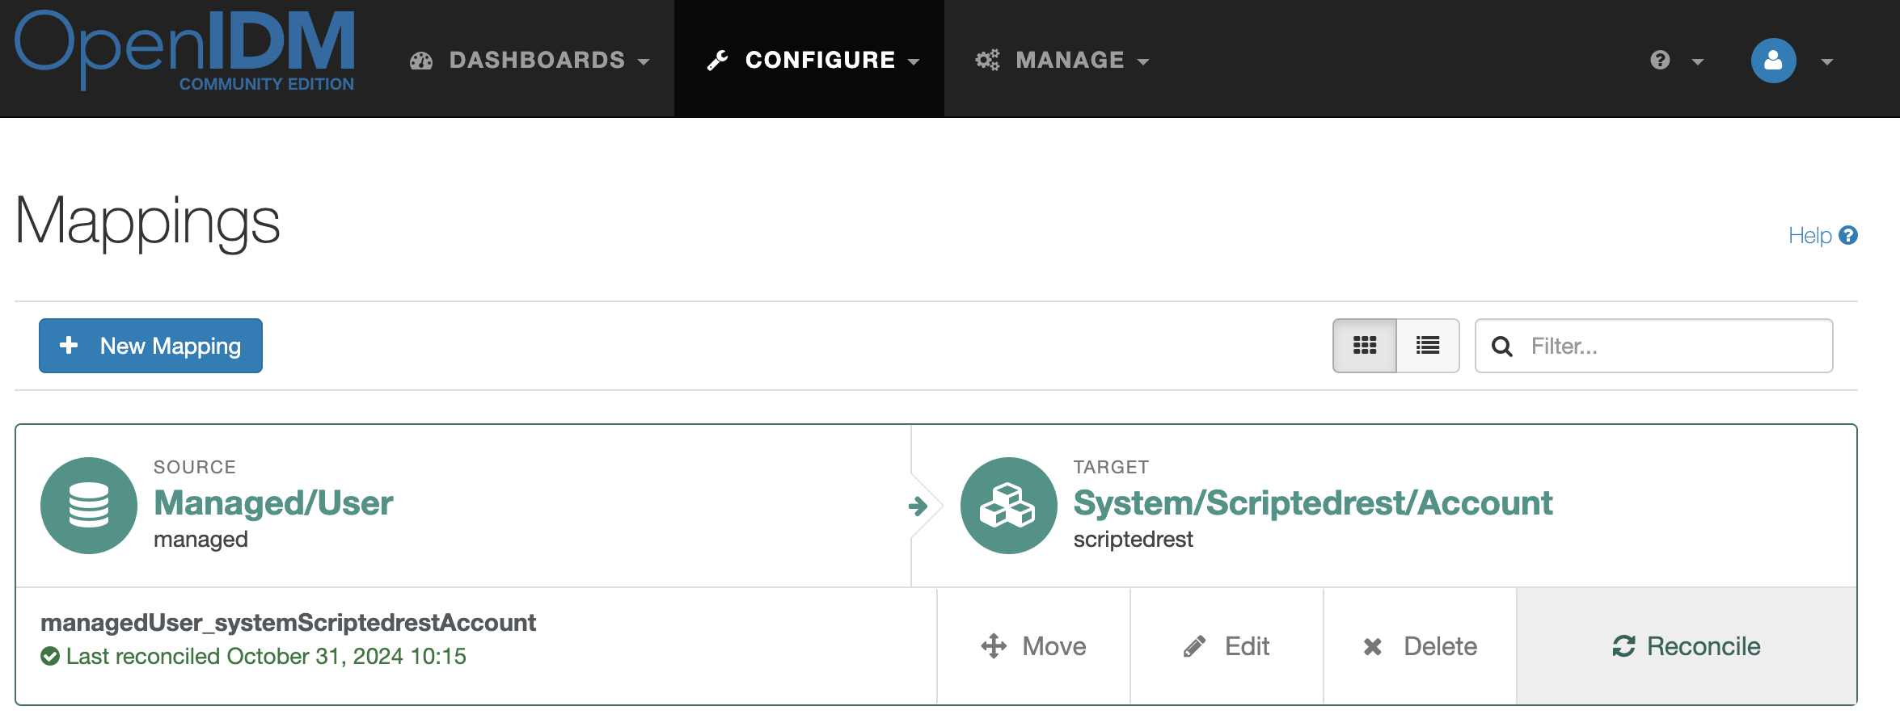Click the green check icon beside Last reconciled
Viewport: 1900px width, 727px height.
click(x=50, y=656)
